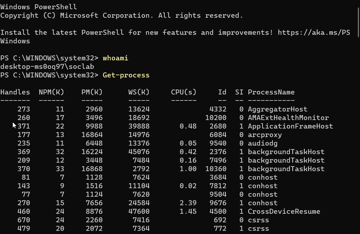Click the CPU value 0.48

[x=188, y=126]
